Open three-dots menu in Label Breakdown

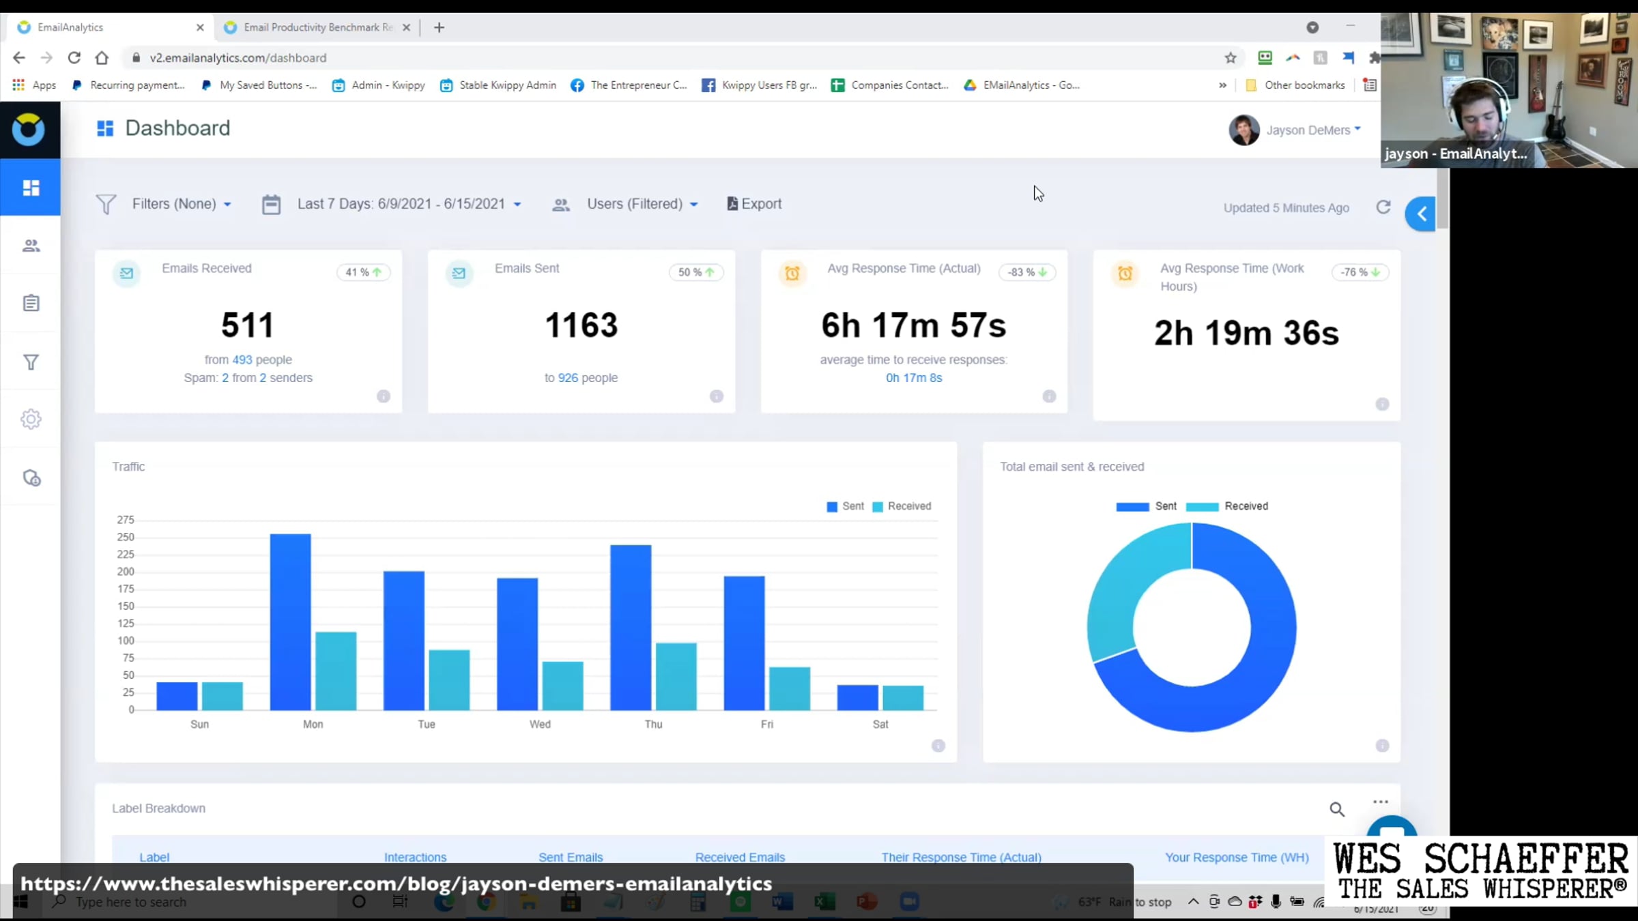coord(1380,802)
